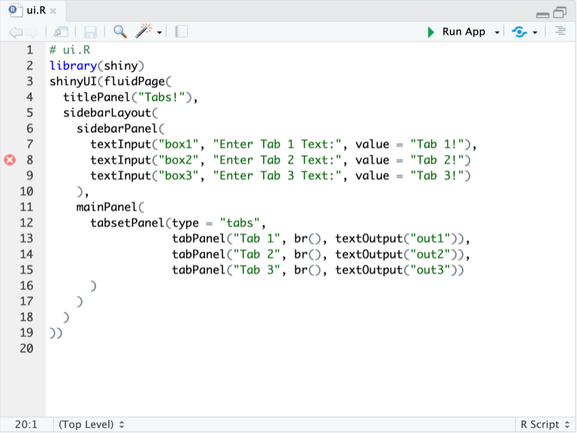Toggle the document outline icon
The height and width of the screenshot is (433, 577).
tap(560, 32)
